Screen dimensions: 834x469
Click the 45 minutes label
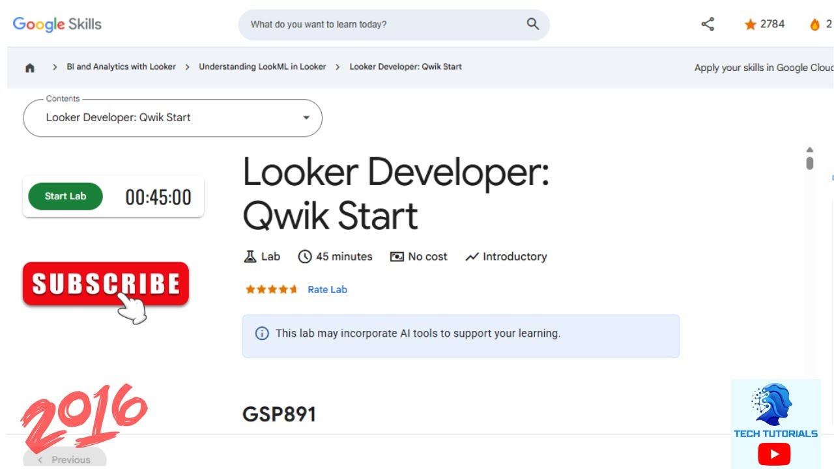coord(344,257)
